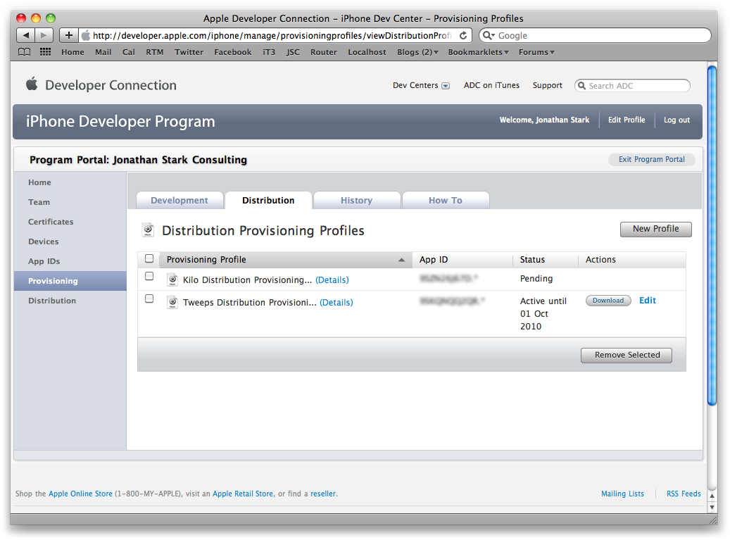Check the Tweeps Distribution Provisioning checkbox
Image resolution: width=730 pixels, height=540 pixels.
pos(149,299)
